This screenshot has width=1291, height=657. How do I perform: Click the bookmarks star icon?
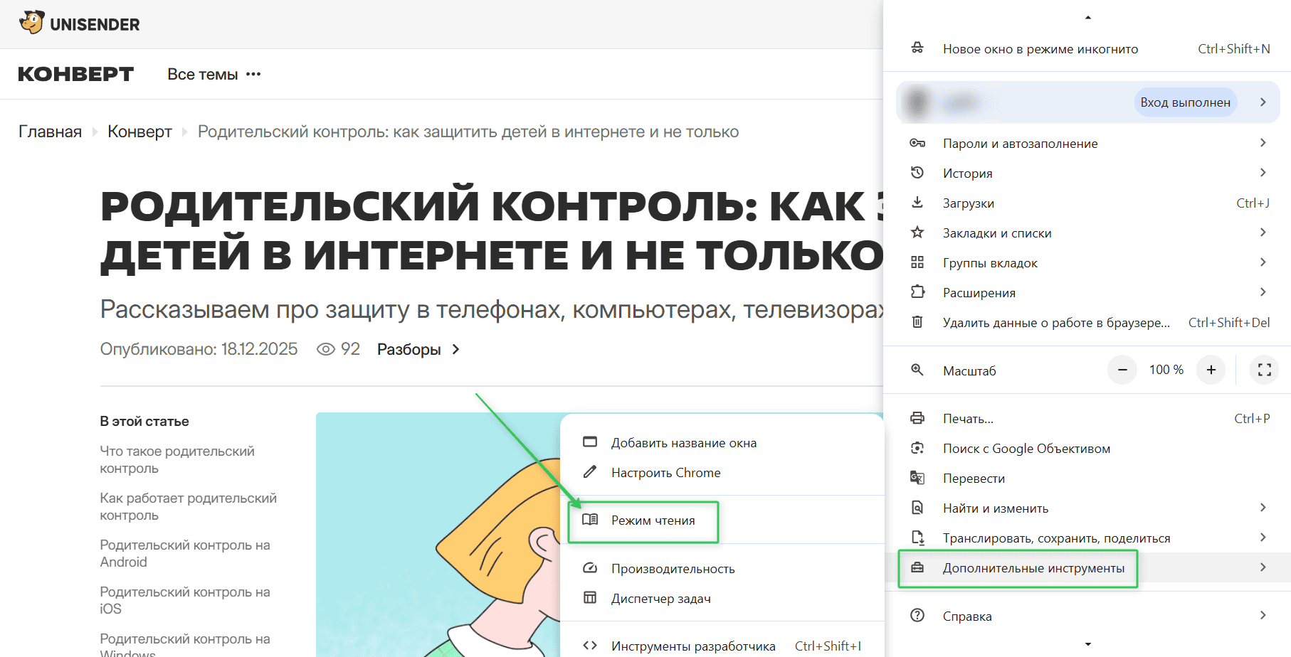(917, 233)
